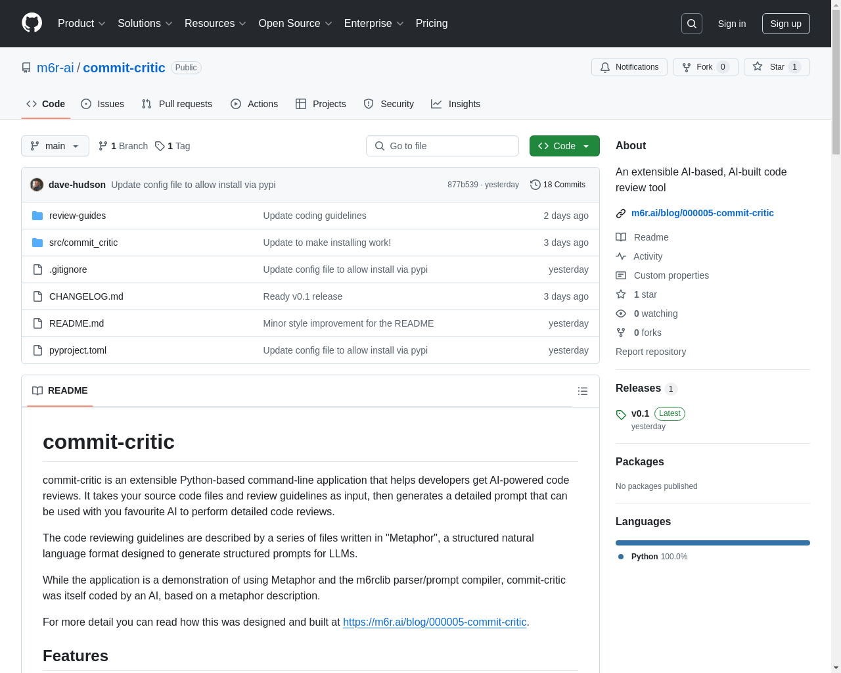Viewport: 841px width, 673px height.
Task: Open the v0.1 Latest release link
Action: click(650, 419)
